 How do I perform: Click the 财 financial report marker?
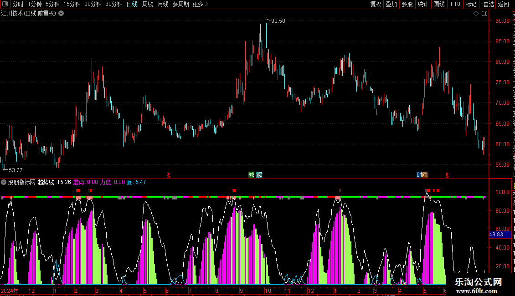coord(419,174)
